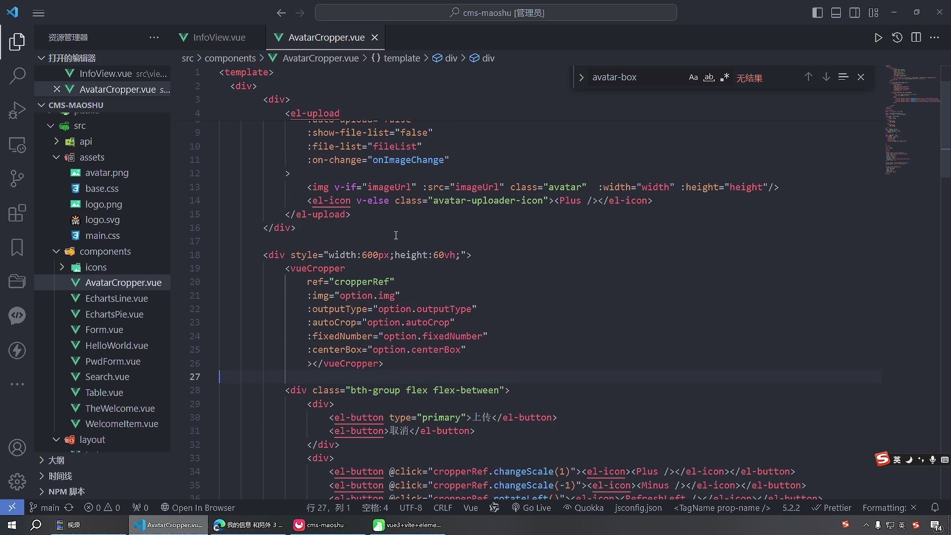
Task: Open the remote window indicator in status bar
Action: tap(12, 508)
